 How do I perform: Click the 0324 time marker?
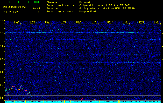pos(63,22)
